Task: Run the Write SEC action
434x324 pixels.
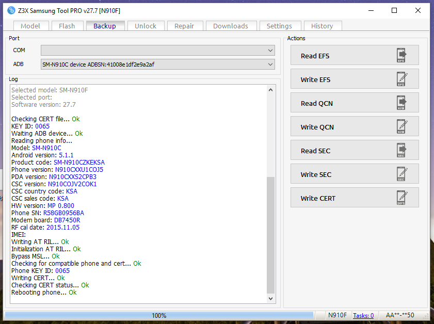Action: [355, 174]
